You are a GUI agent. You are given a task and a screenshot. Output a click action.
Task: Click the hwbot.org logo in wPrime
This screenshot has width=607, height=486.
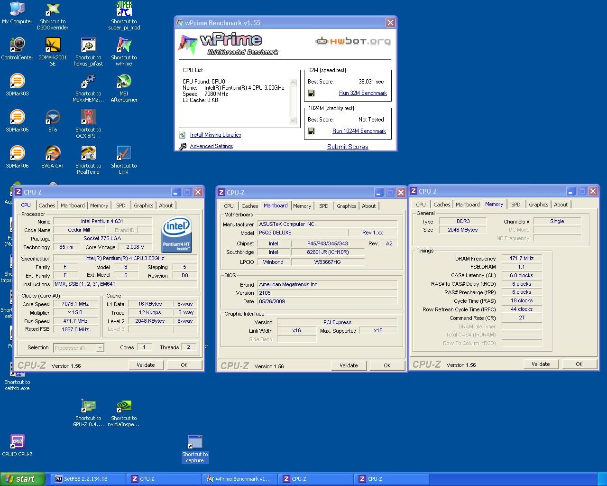[353, 41]
